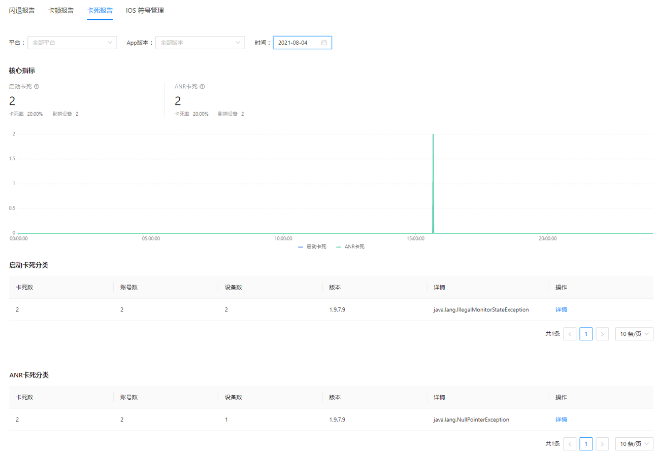Screen dimensions: 658x454
Task: Open 详情 link for NullPointerException row
Action: [x=561, y=420]
